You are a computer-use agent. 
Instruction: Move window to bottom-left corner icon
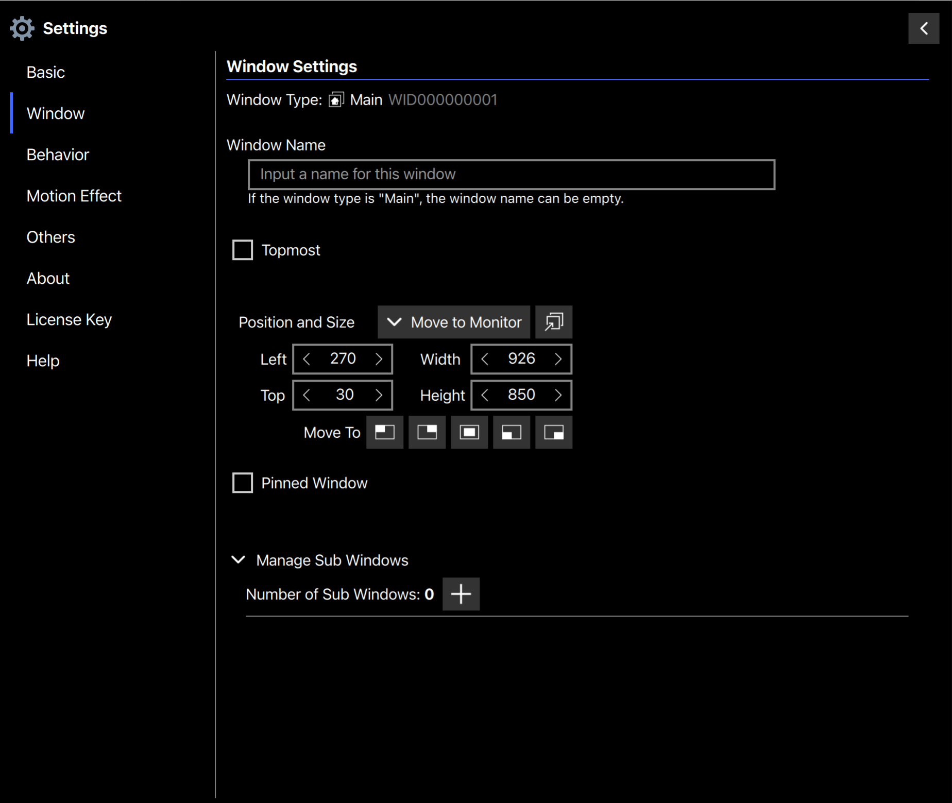(511, 432)
